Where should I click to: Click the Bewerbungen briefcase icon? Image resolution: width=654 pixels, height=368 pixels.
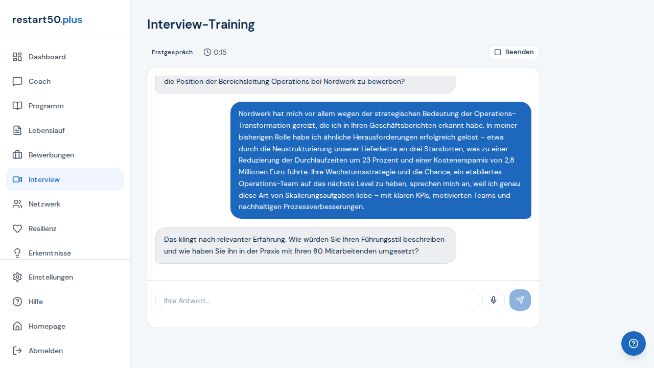(17, 155)
